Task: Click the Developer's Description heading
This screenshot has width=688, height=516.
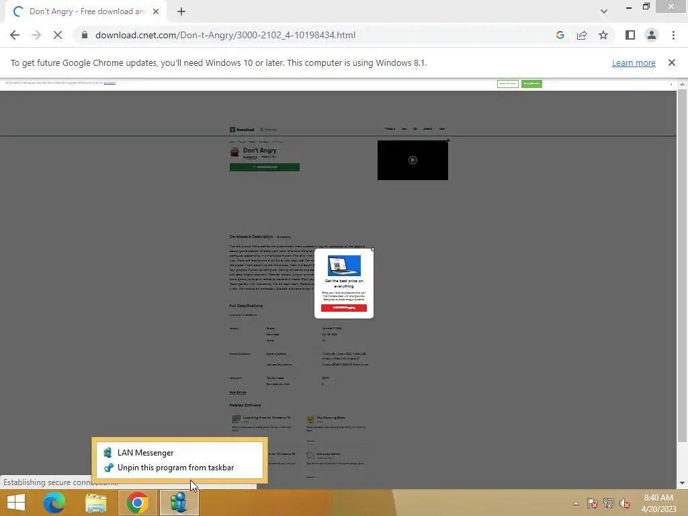Action: coord(251,236)
